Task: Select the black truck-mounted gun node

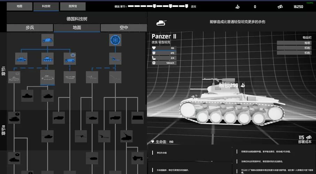Action: pyautogui.click(x=137, y=158)
